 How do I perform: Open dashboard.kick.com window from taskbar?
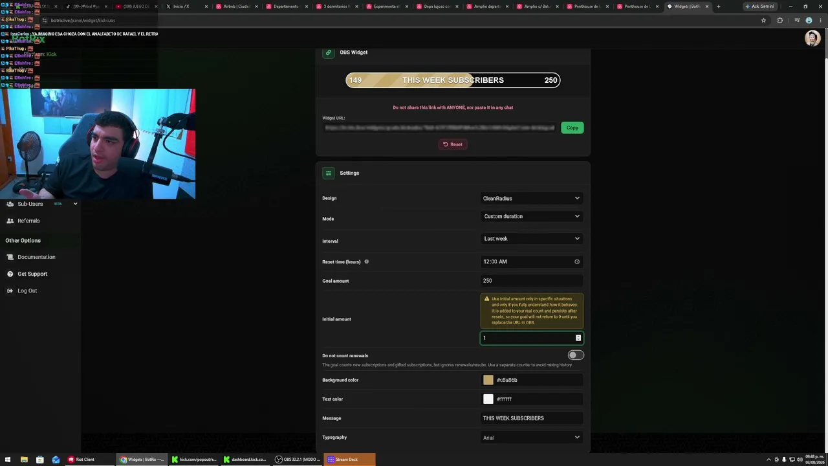(x=245, y=460)
